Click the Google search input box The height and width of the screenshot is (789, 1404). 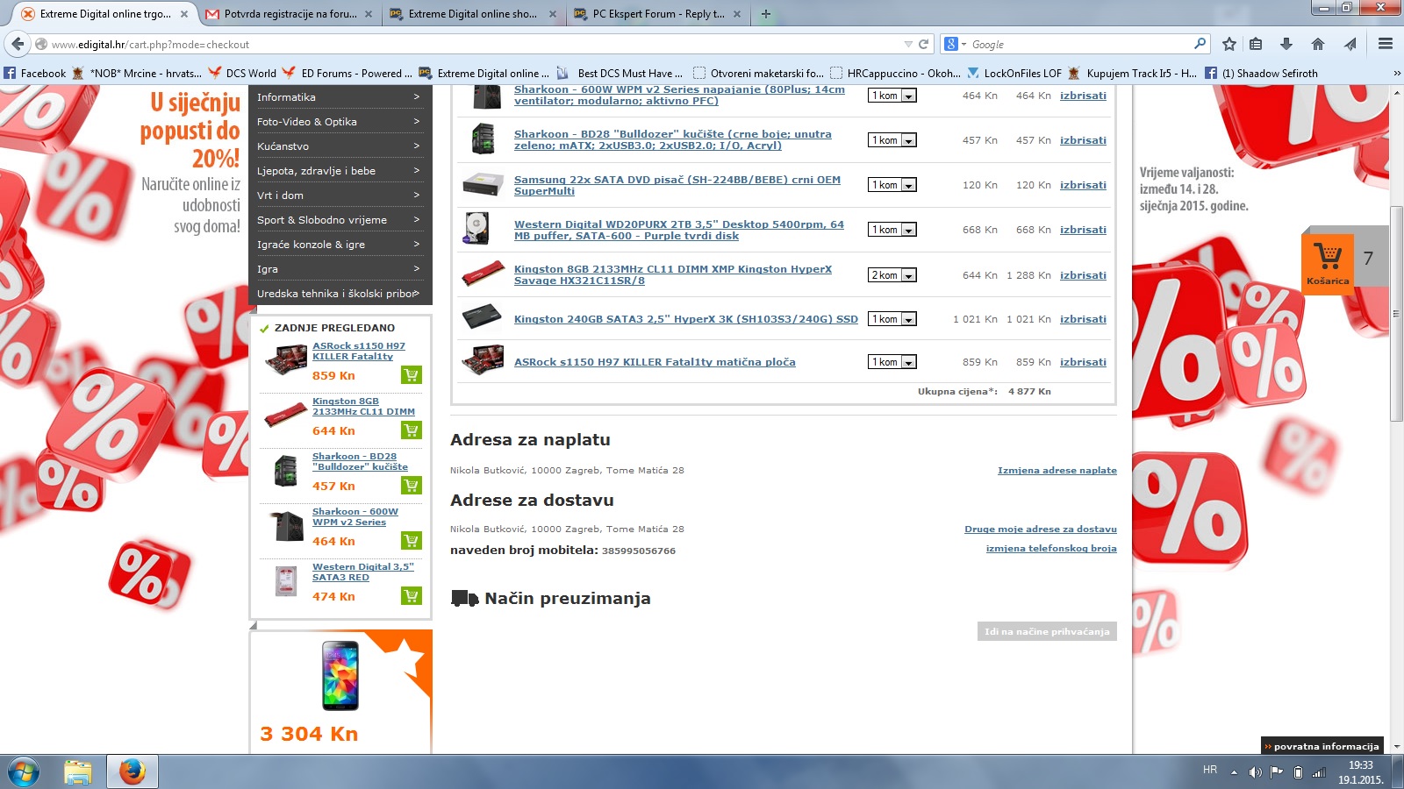(x=1079, y=44)
